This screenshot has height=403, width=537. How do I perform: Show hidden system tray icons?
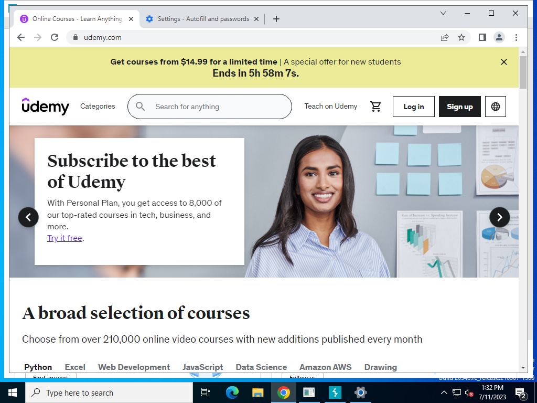tap(444, 393)
